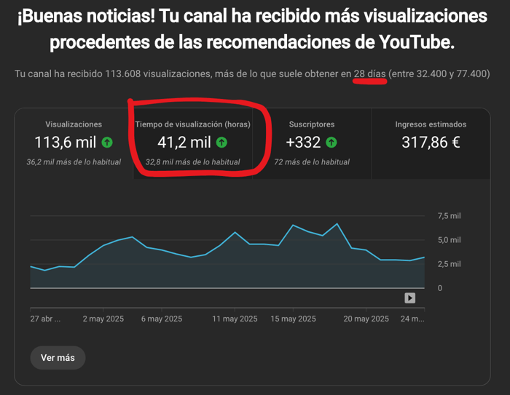The height and width of the screenshot is (395, 510).
Task: Click the '72 más de lo habitual' text
Action: click(x=312, y=161)
